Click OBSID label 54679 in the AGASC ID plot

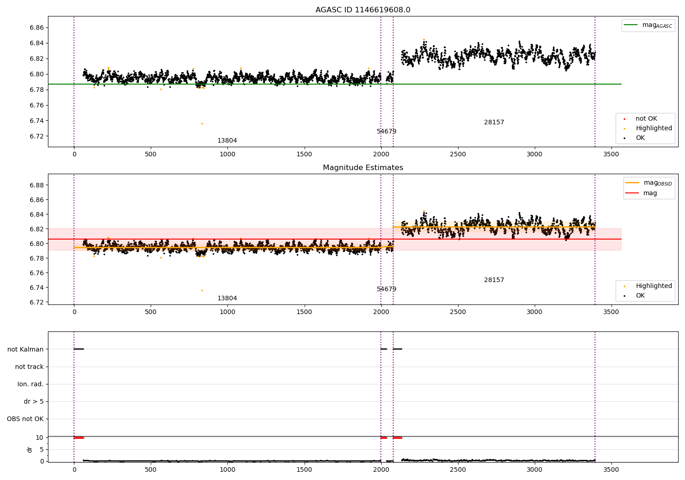tap(386, 132)
